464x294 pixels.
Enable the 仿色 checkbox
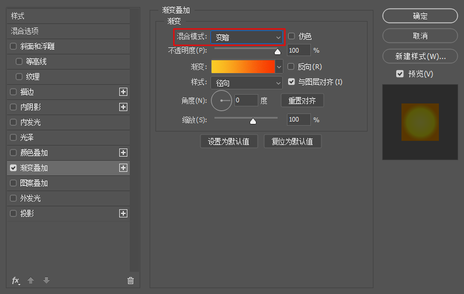coord(292,36)
